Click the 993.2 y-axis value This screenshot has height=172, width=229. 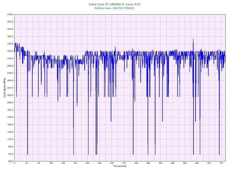click(x=11, y=147)
